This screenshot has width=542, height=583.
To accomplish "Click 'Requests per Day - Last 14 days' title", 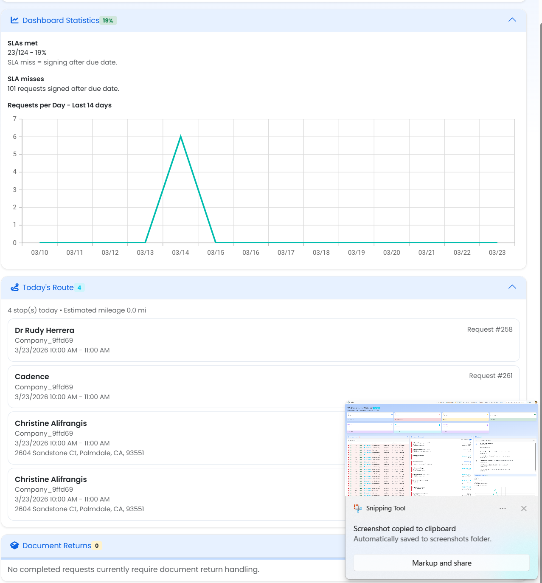I will (x=59, y=105).
